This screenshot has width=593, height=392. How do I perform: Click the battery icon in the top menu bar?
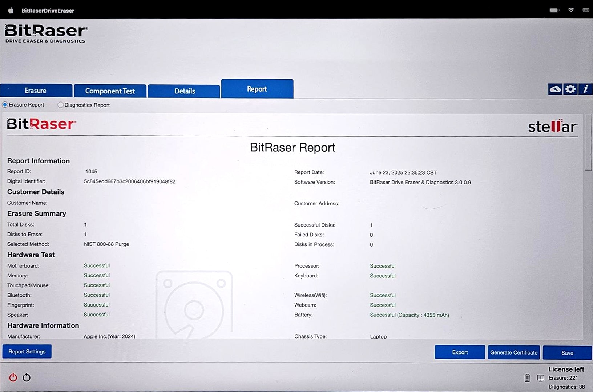tap(554, 10)
